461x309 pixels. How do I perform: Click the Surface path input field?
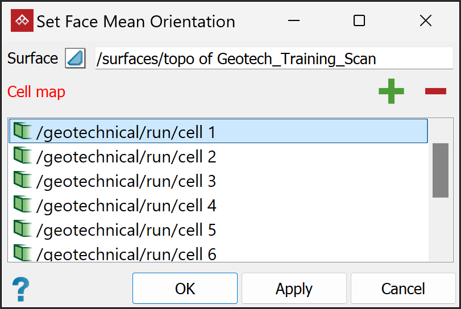click(274, 59)
